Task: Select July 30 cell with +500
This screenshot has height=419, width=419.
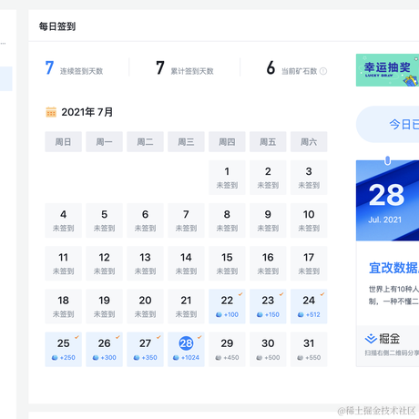Action: point(268,349)
